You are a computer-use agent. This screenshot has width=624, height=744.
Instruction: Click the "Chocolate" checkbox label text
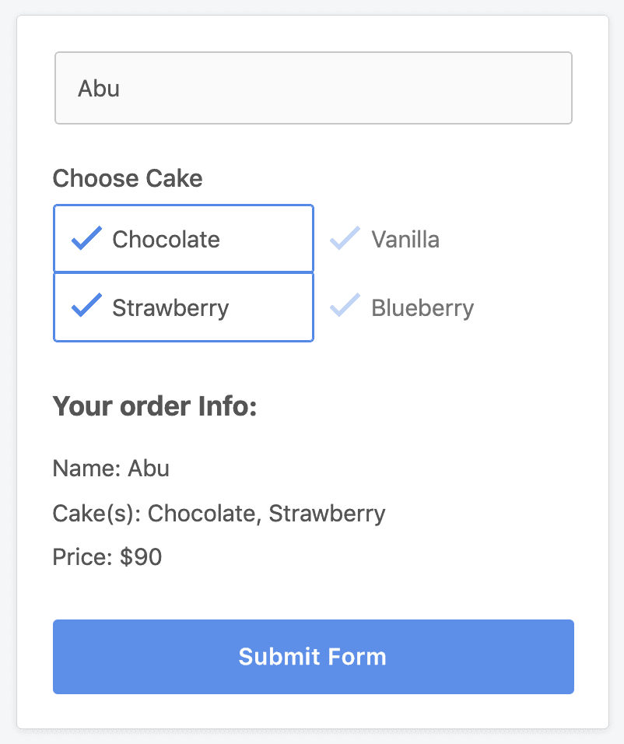click(x=166, y=239)
